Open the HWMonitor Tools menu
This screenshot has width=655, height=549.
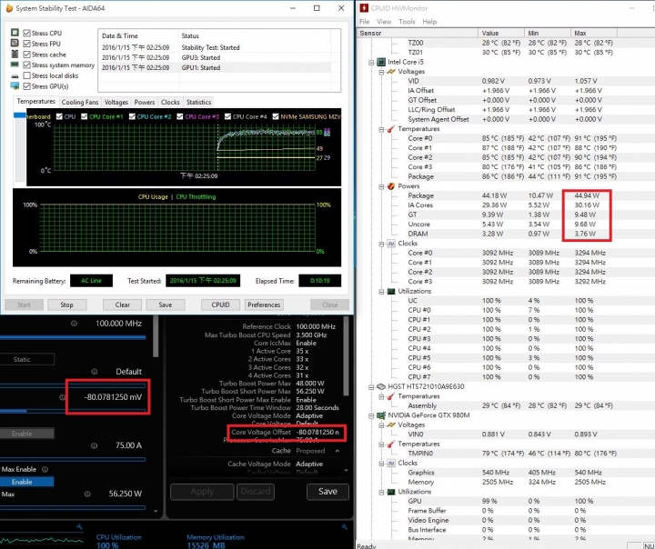pos(407,22)
